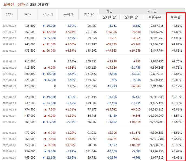188x161 pixels.
Task: Click the 등락률 column header
Action: (x=68, y=14)
